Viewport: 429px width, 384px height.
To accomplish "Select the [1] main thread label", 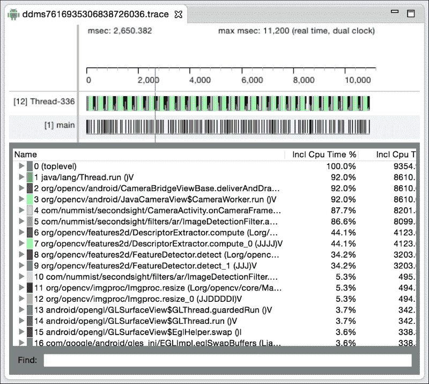I will (x=59, y=126).
